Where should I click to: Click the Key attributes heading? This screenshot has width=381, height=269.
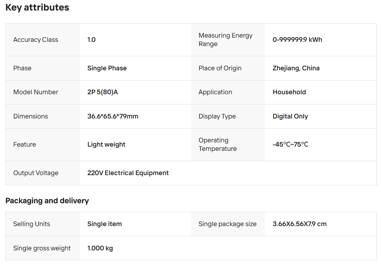(37, 8)
